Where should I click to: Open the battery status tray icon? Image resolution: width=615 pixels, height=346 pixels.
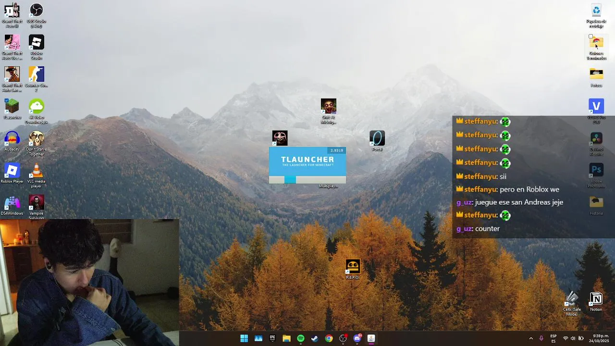click(581, 338)
